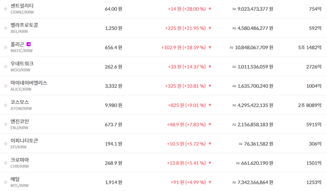
Task: Favorite the CHR/KRW star
Action: [x=6, y=163]
